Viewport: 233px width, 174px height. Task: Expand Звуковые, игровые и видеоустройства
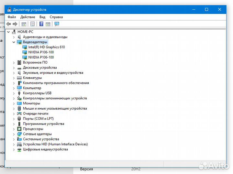pos(14,73)
